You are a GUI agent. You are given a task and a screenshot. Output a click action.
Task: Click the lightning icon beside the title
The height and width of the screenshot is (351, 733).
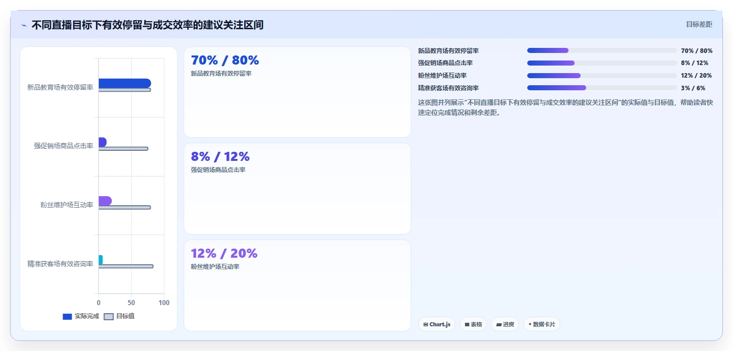tap(24, 25)
